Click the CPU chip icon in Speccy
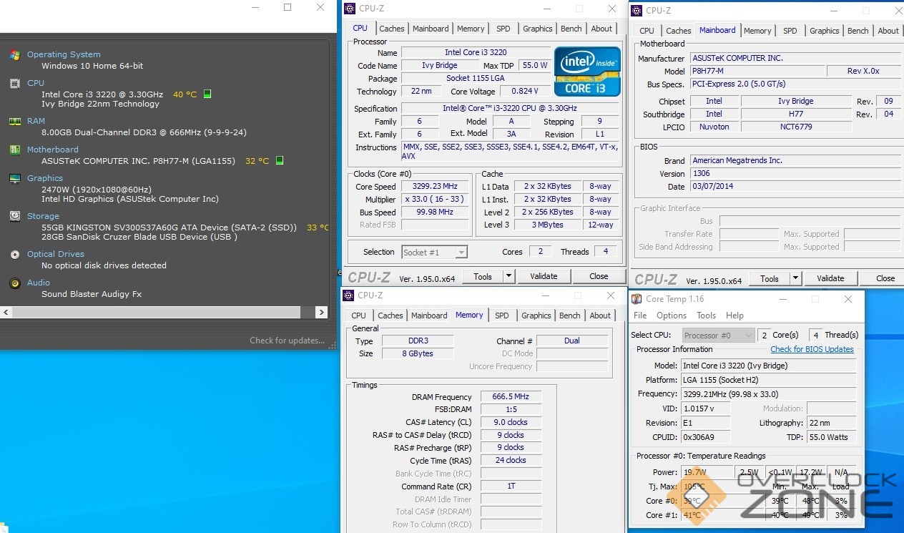 (15, 83)
